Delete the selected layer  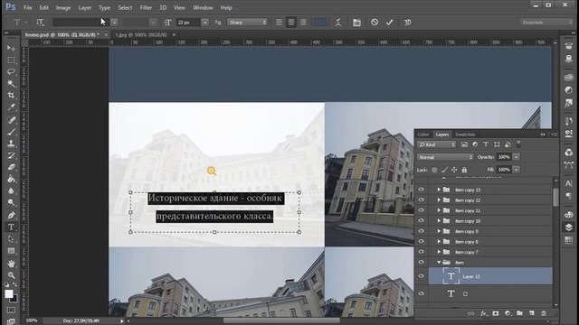click(544, 313)
